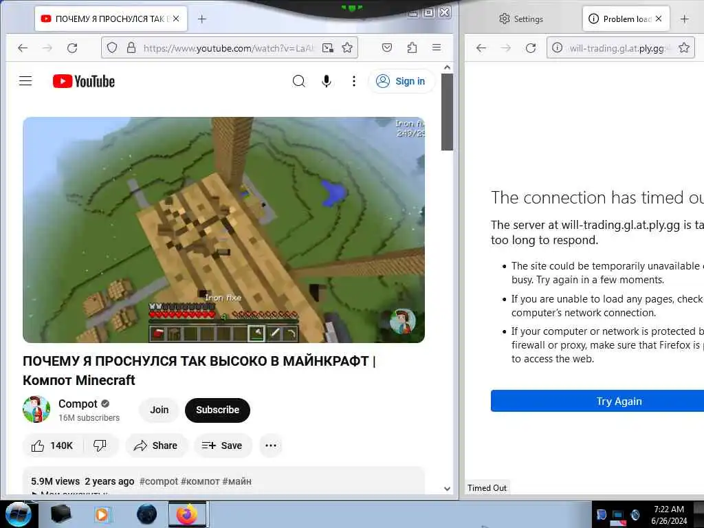Toggle picture-in-picture icon in YouTube address bar

[x=328, y=47]
